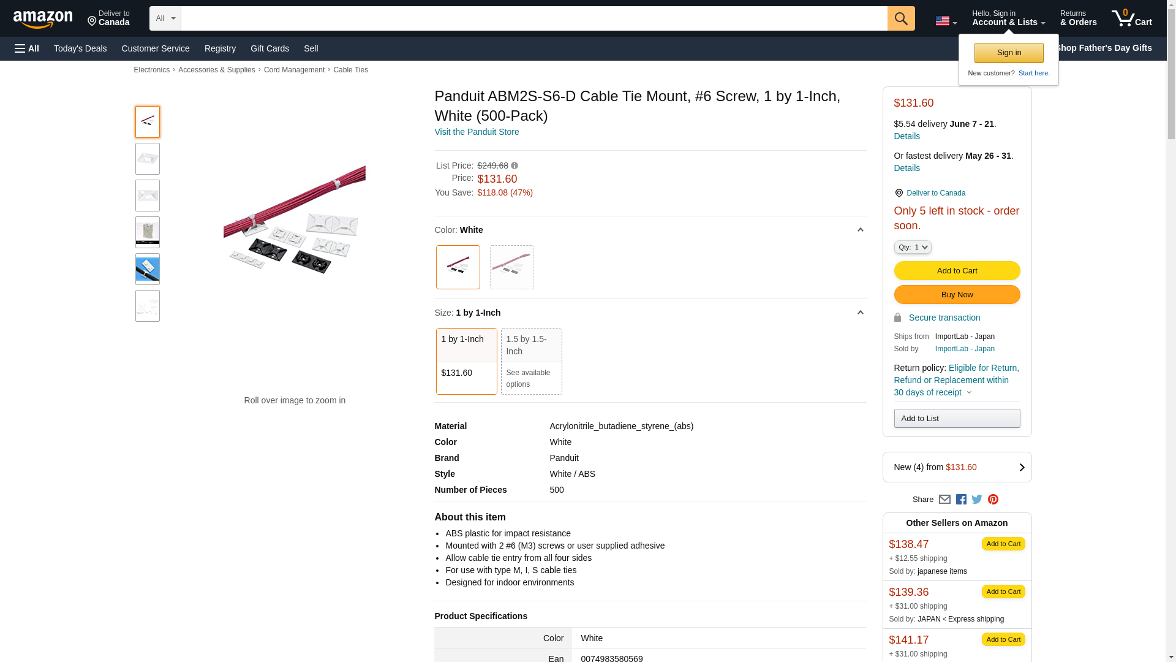Viewport: 1176px width, 662px height.
Task: Click in the Amazon search field
Action: [x=533, y=18]
